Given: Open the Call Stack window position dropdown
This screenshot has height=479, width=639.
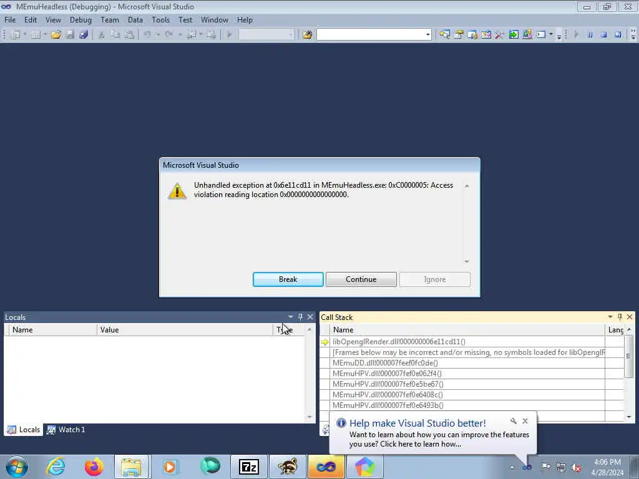Looking at the screenshot, I should pyautogui.click(x=610, y=317).
